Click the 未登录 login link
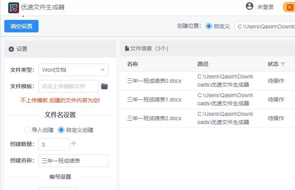The image size is (295, 190). pos(265,7)
